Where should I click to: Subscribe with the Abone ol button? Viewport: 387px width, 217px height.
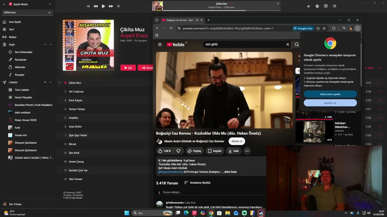pyautogui.click(x=237, y=141)
